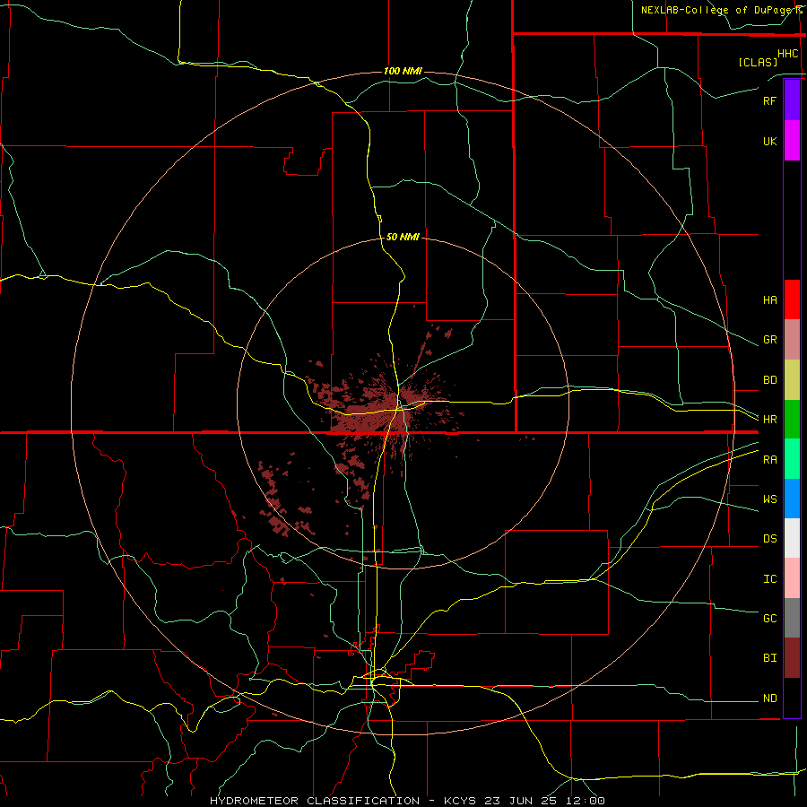Click the 100 NMI range ring label
Viewport: 807px width, 807px height.
point(403,71)
